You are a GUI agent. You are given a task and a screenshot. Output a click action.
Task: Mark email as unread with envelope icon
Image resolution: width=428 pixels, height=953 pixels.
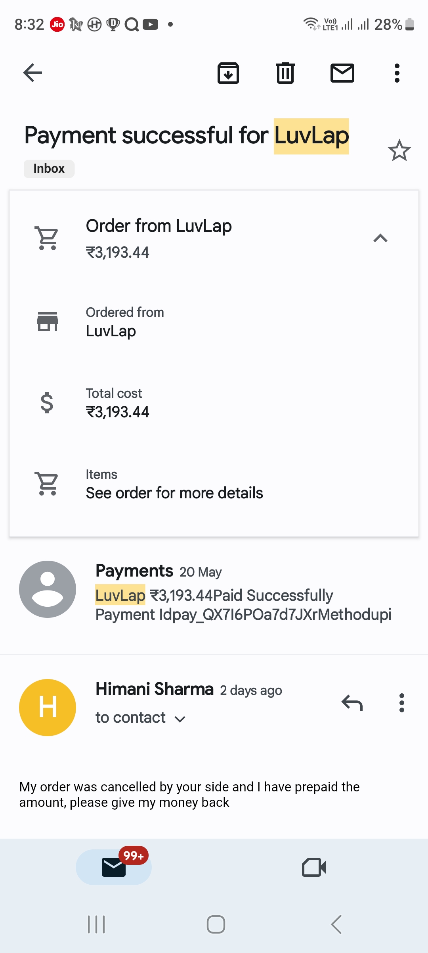(342, 73)
